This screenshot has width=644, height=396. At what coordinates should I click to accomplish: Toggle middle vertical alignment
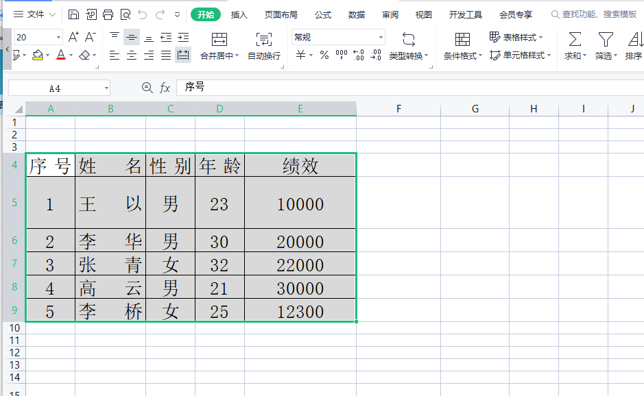(x=132, y=38)
